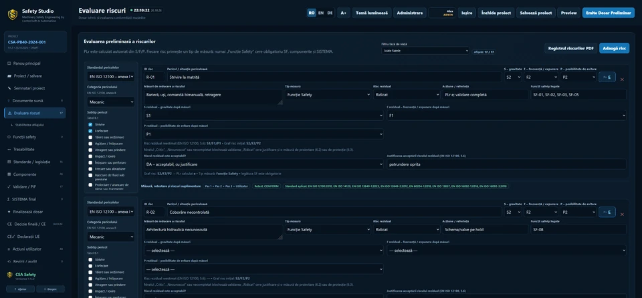This screenshot has width=642, height=298.
Task: Check Tăiere sau secționare for R-01
Action: 90,137
